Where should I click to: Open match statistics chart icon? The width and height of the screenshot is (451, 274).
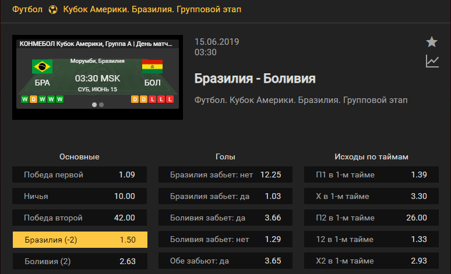432,61
